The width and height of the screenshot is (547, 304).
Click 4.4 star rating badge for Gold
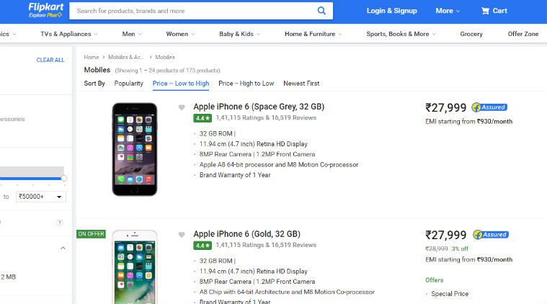click(203, 246)
